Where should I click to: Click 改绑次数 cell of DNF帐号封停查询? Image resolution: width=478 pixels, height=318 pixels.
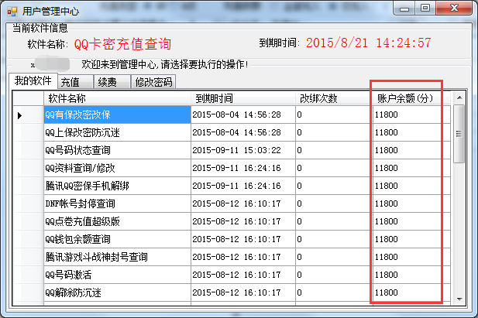click(x=333, y=203)
